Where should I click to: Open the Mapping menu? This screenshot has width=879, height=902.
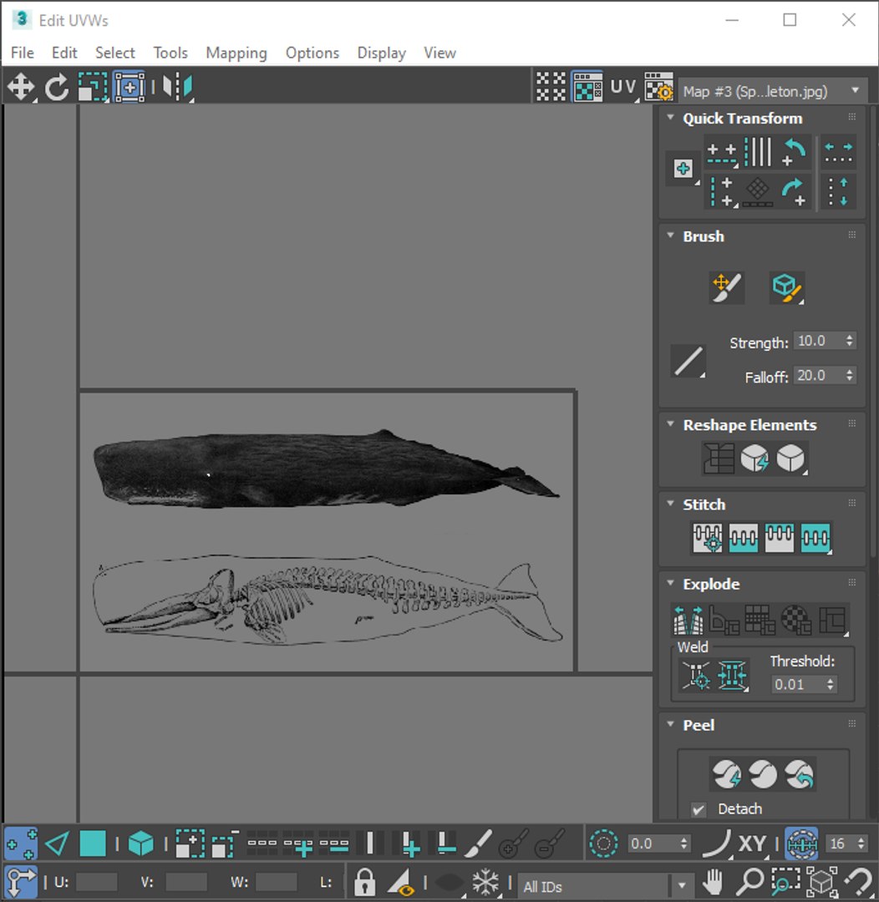[x=236, y=53]
